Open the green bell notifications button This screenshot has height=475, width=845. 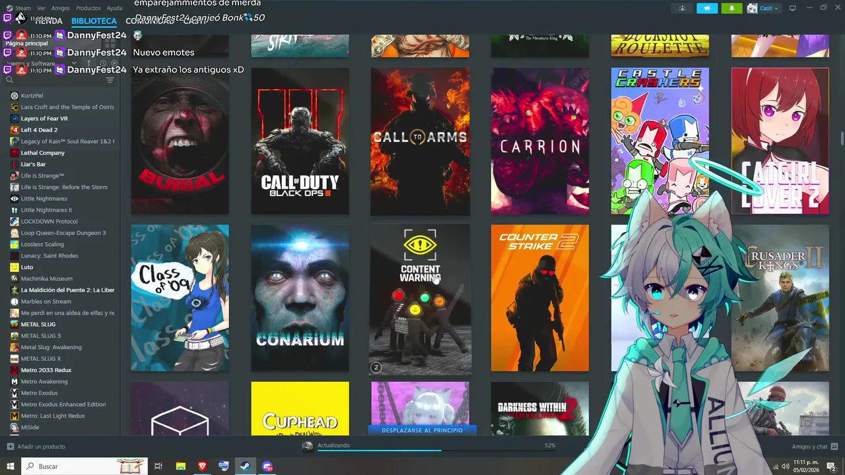tap(731, 8)
